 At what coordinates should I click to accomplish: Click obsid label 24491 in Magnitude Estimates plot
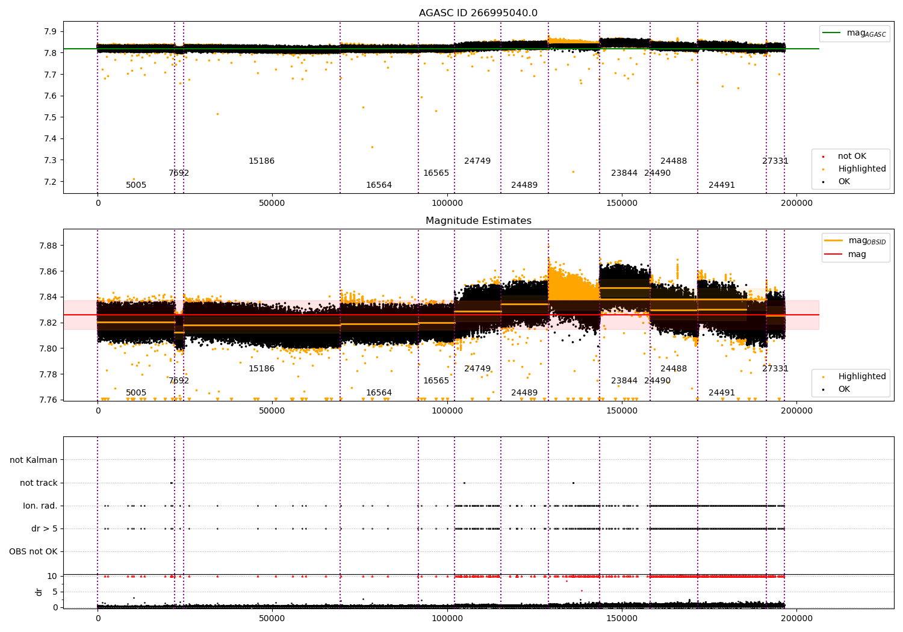click(x=722, y=393)
